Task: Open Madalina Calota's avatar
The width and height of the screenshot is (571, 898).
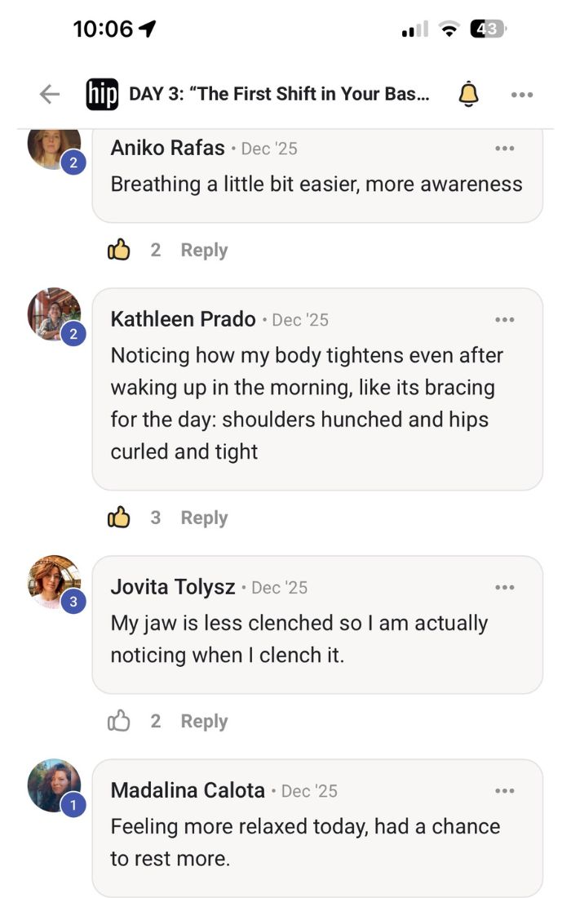Action: tap(54, 785)
